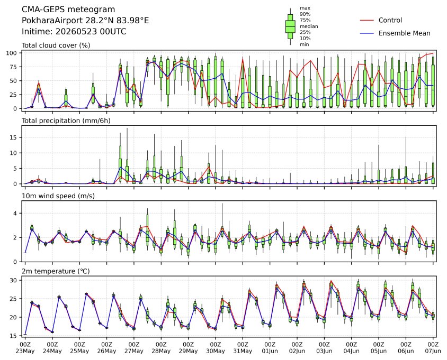Viewport: 447px width, 360px height.
Task: Click the PokharaAirport coordinates text
Action: (x=85, y=21)
